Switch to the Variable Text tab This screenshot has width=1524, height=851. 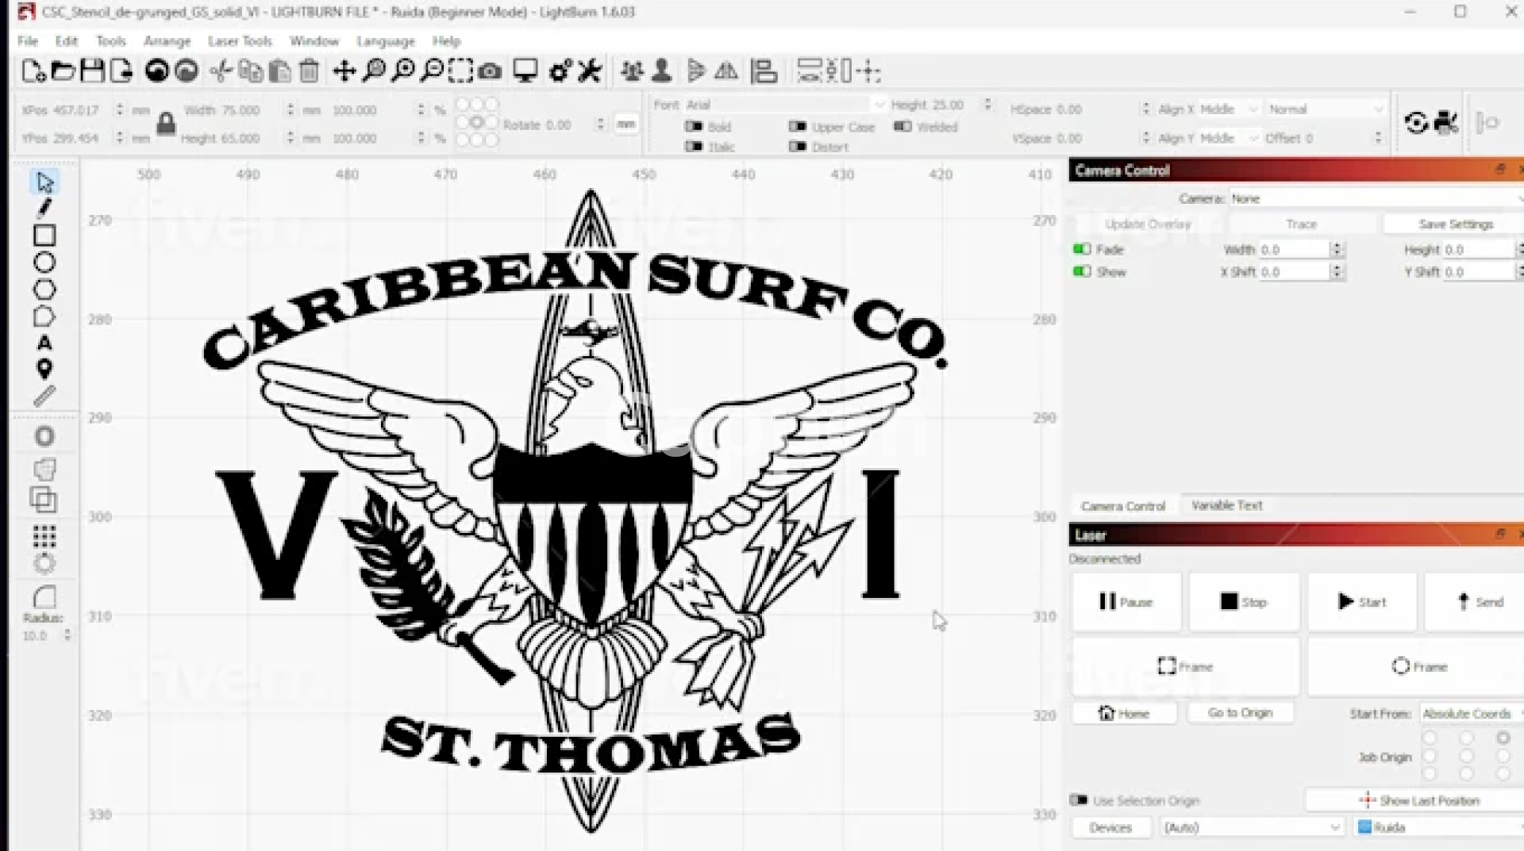pos(1226,505)
